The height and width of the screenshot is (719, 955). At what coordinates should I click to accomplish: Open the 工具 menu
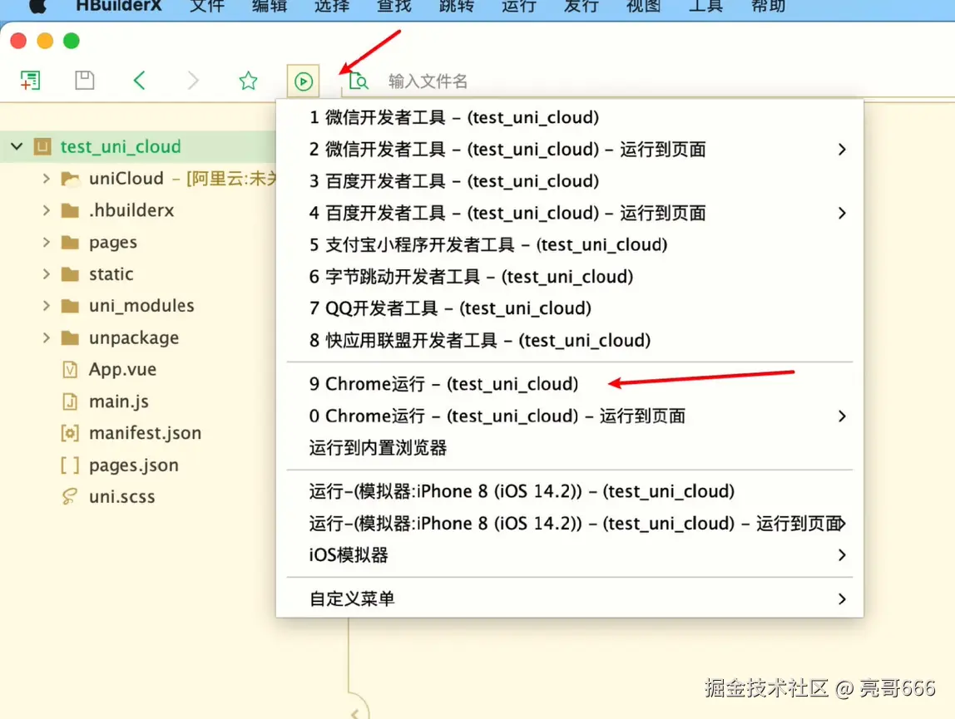(706, 6)
